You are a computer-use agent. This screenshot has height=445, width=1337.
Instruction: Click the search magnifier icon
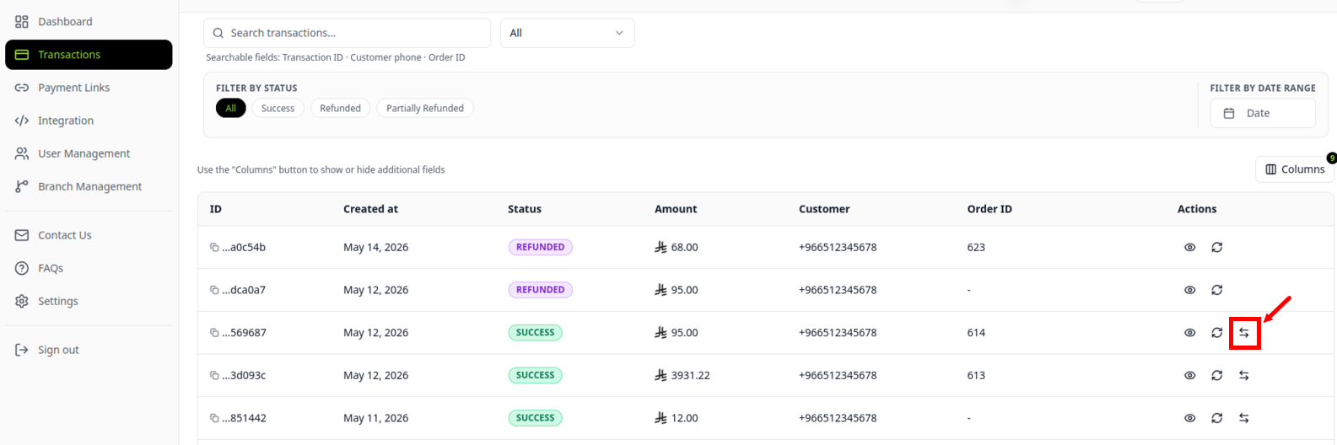pyautogui.click(x=218, y=33)
